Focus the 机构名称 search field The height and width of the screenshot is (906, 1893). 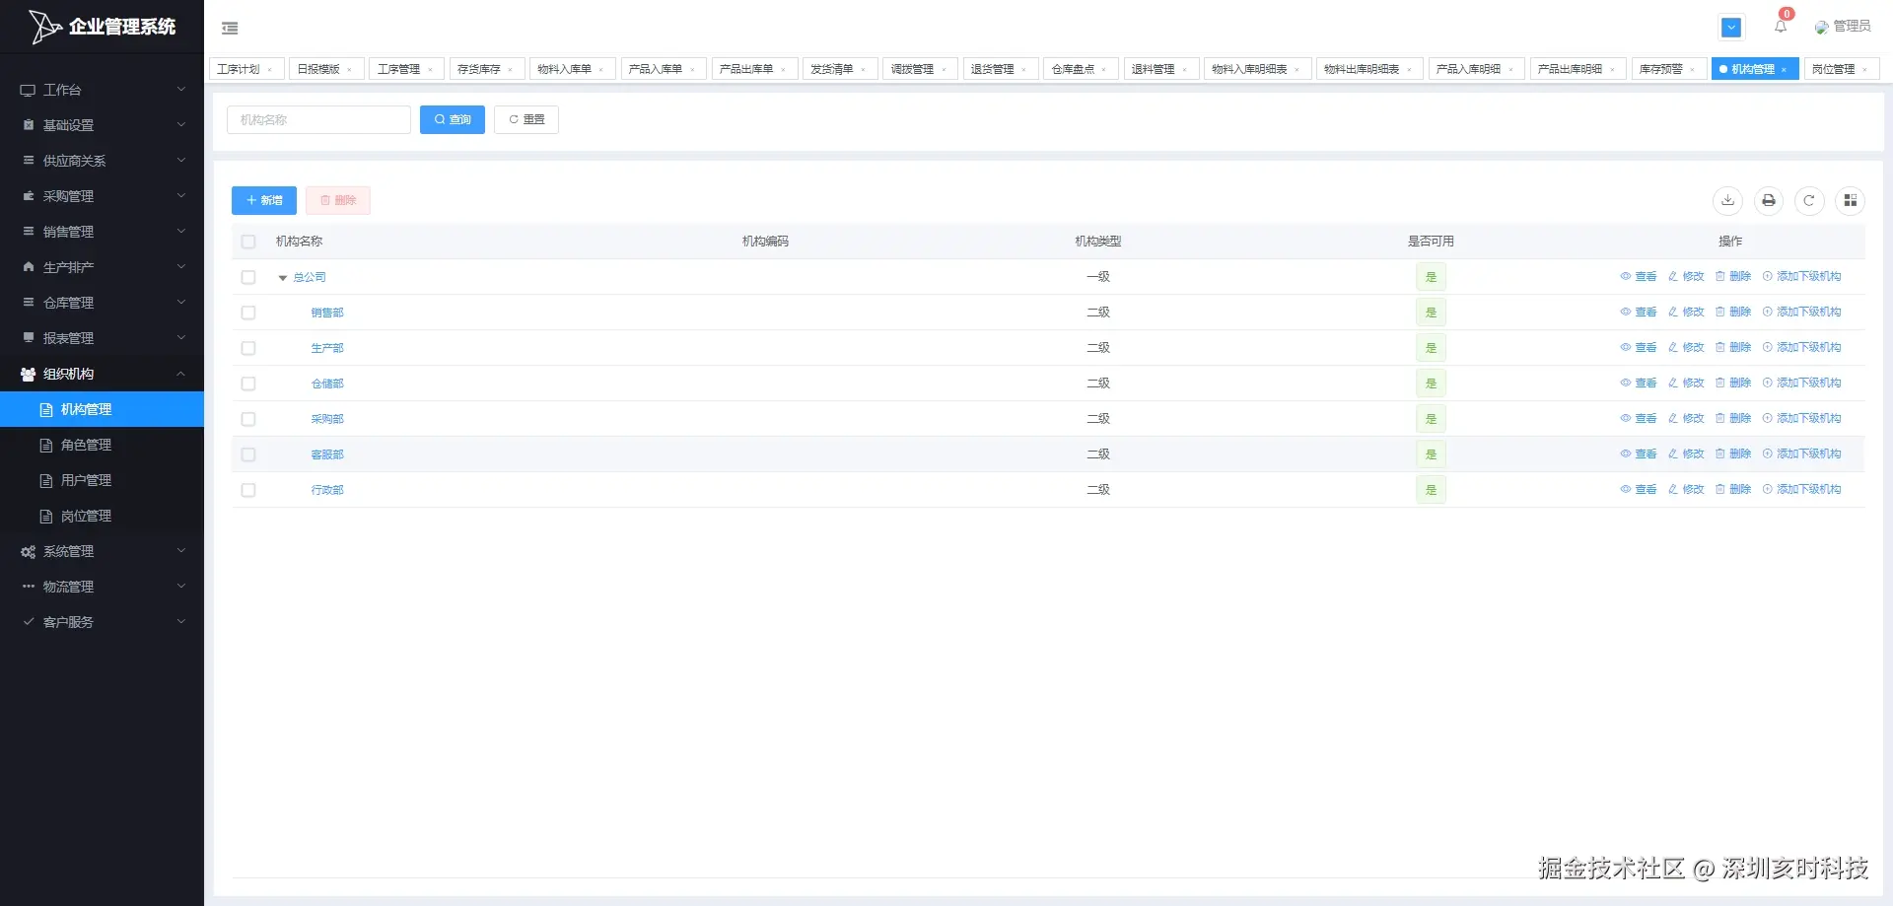click(x=318, y=119)
